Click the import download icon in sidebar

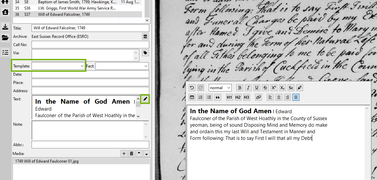[5, 27]
